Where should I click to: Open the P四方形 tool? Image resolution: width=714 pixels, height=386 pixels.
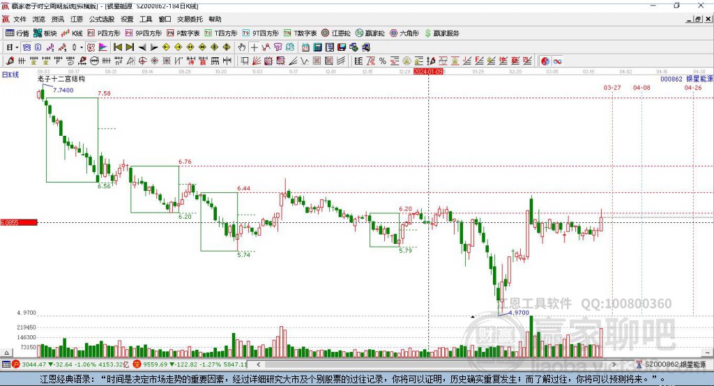pos(104,33)
